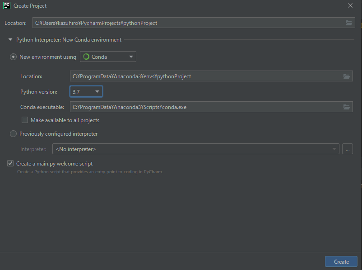
Task: Enable Make available to all projects
Action: pos(25,120)
